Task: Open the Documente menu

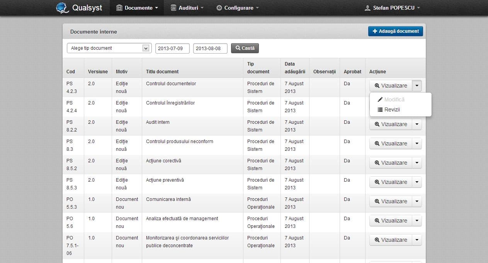Action: [137, 7]
